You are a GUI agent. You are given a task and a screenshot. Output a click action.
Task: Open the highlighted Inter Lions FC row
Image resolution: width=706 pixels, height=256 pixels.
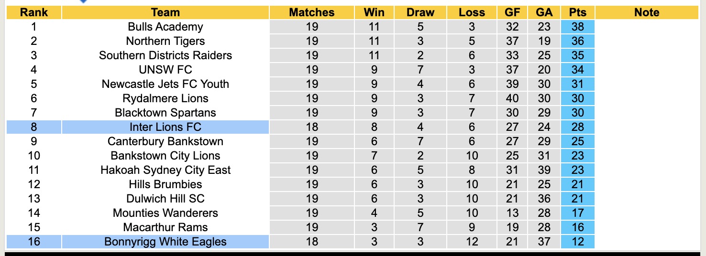[165, 127]
